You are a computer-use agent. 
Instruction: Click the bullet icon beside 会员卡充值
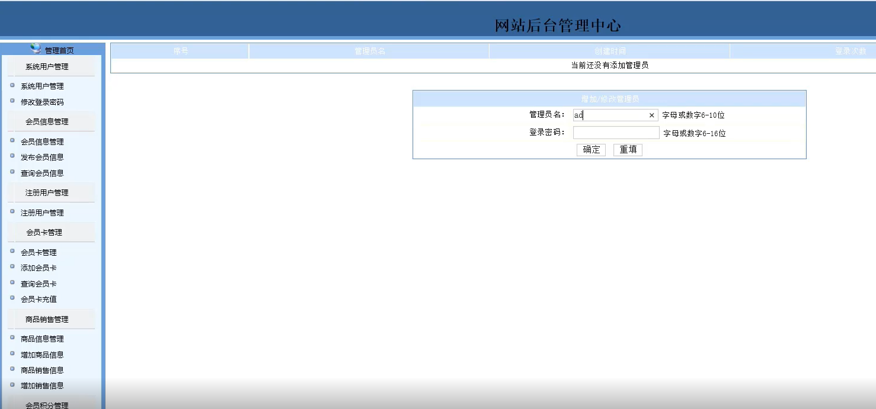[x=12, y=298]
